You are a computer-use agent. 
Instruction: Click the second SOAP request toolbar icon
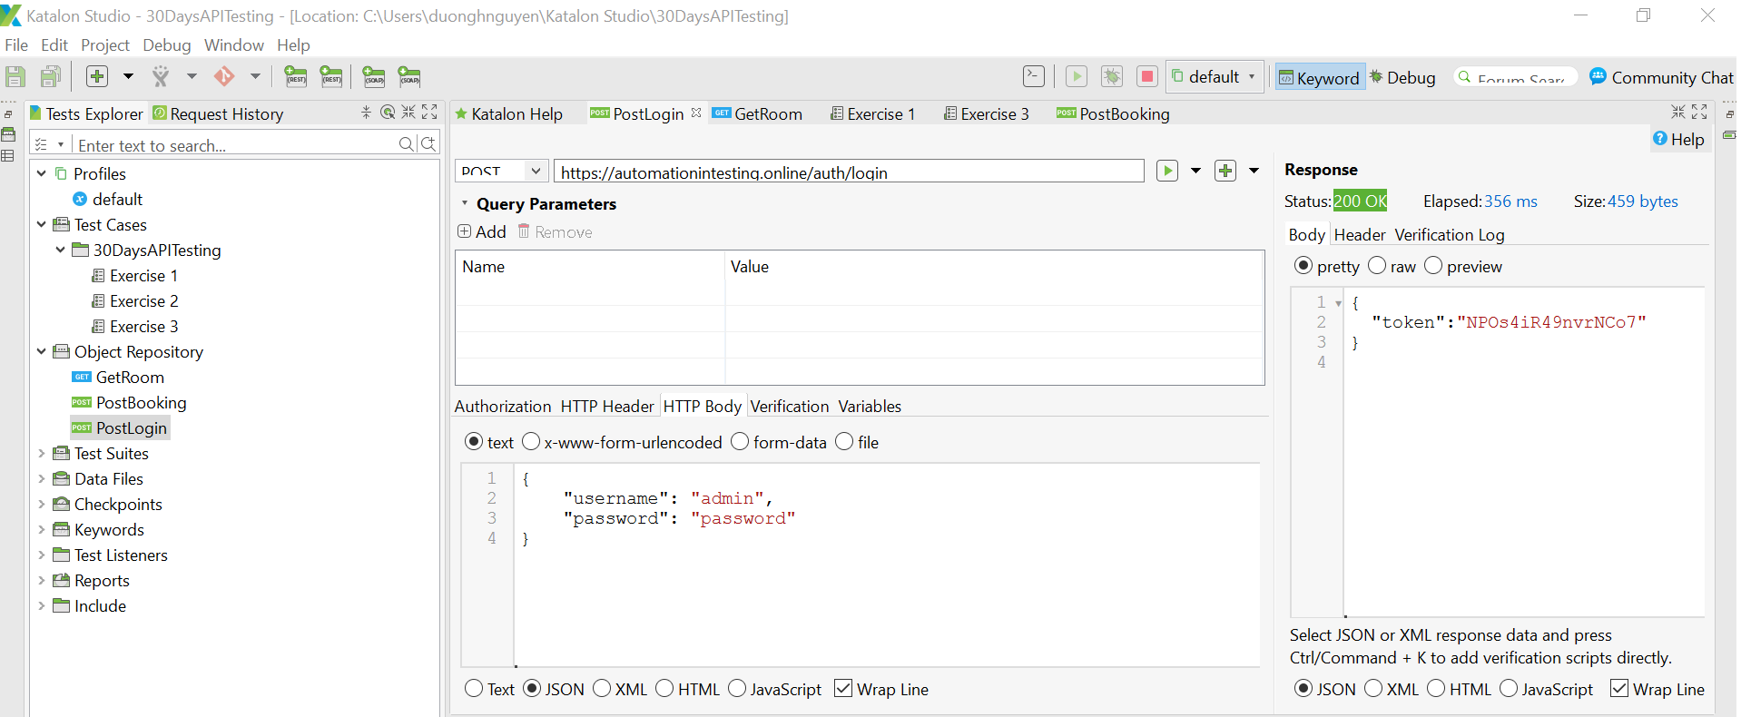[409, 76]
